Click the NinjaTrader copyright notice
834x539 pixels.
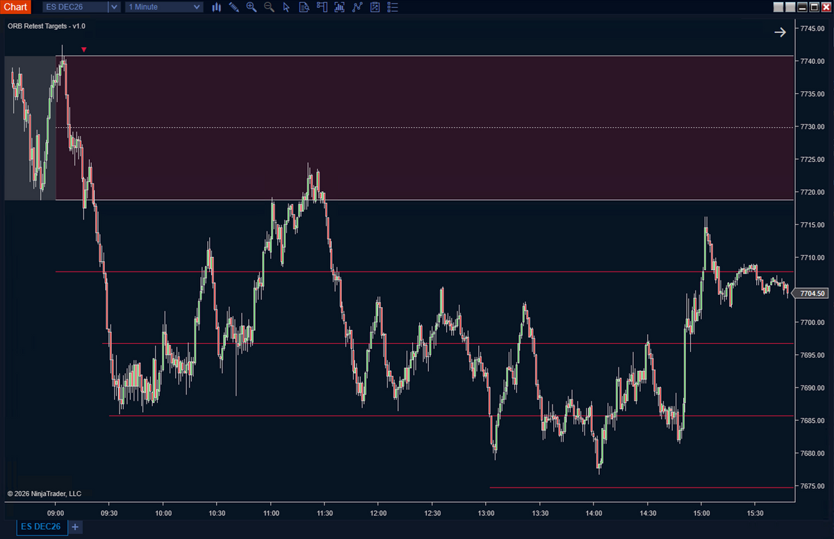coord(44,494)
